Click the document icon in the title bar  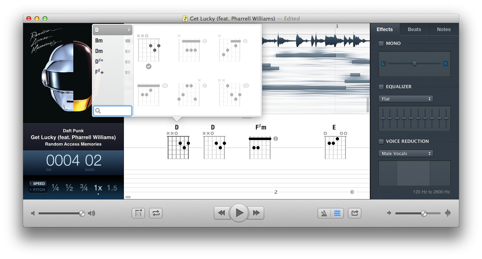(x=185, y=19)
